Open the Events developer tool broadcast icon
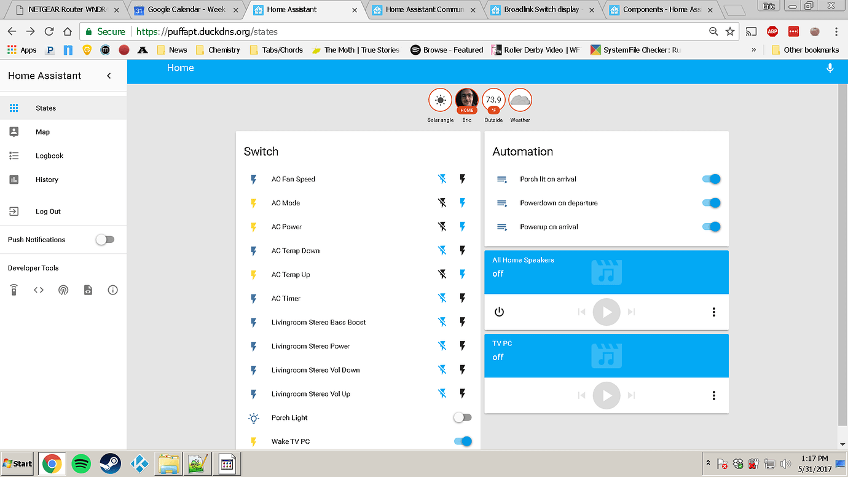848x477 pixels. [63, 290]
